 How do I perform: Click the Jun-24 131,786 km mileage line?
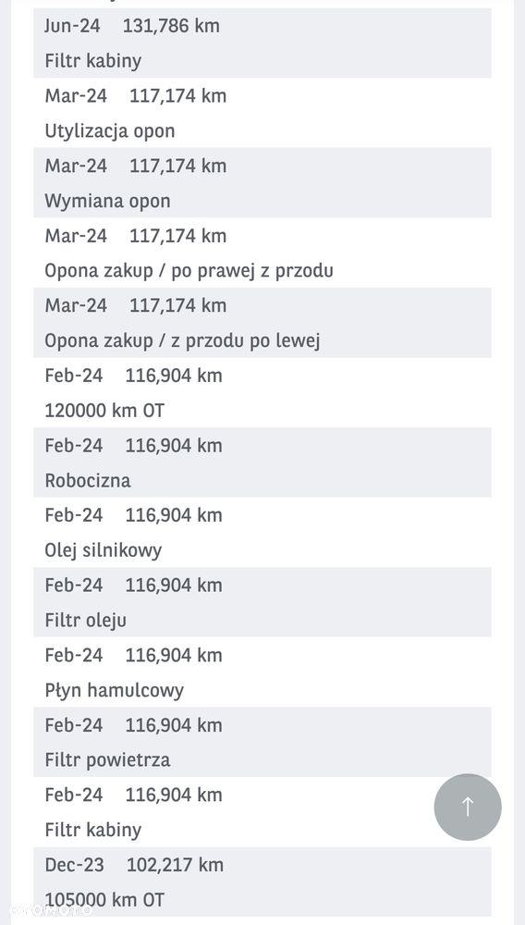coord(132,26)
